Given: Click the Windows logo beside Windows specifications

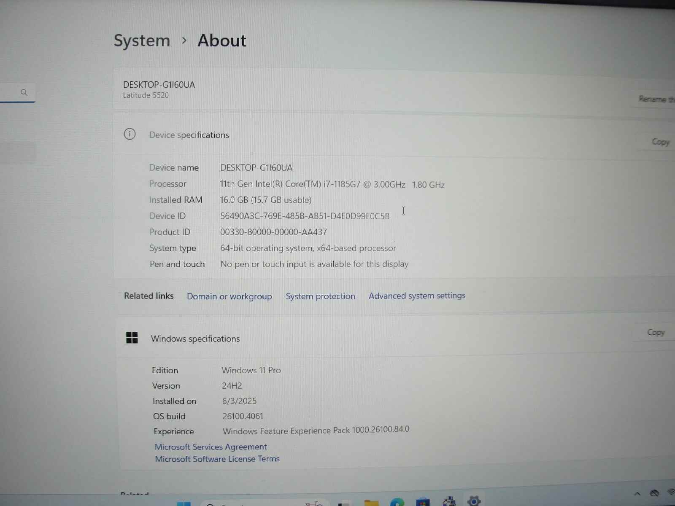Looking at the screenshot, I should click(132, 337).
